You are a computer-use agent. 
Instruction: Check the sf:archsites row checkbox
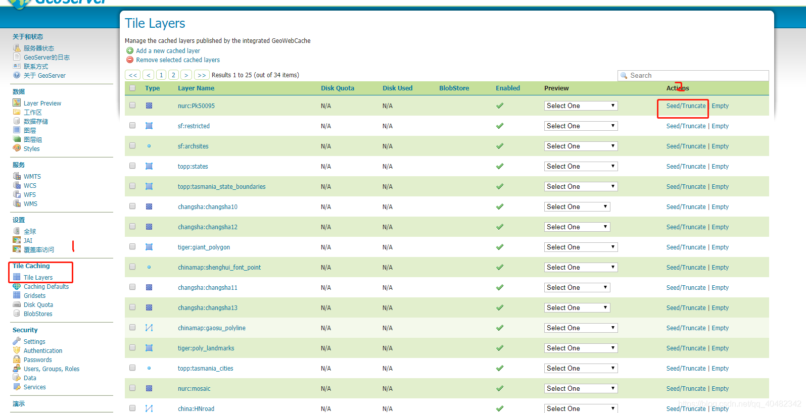click(x=132, y=145)
